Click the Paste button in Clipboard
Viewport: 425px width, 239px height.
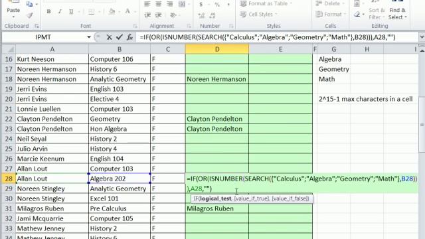(13, 9)
